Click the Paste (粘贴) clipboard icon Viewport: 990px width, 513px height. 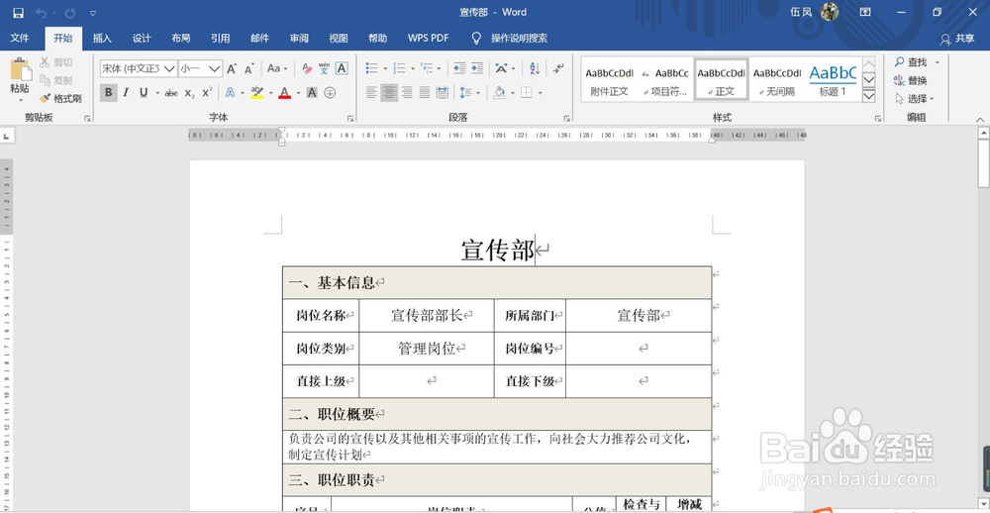[x=20, y=69]
